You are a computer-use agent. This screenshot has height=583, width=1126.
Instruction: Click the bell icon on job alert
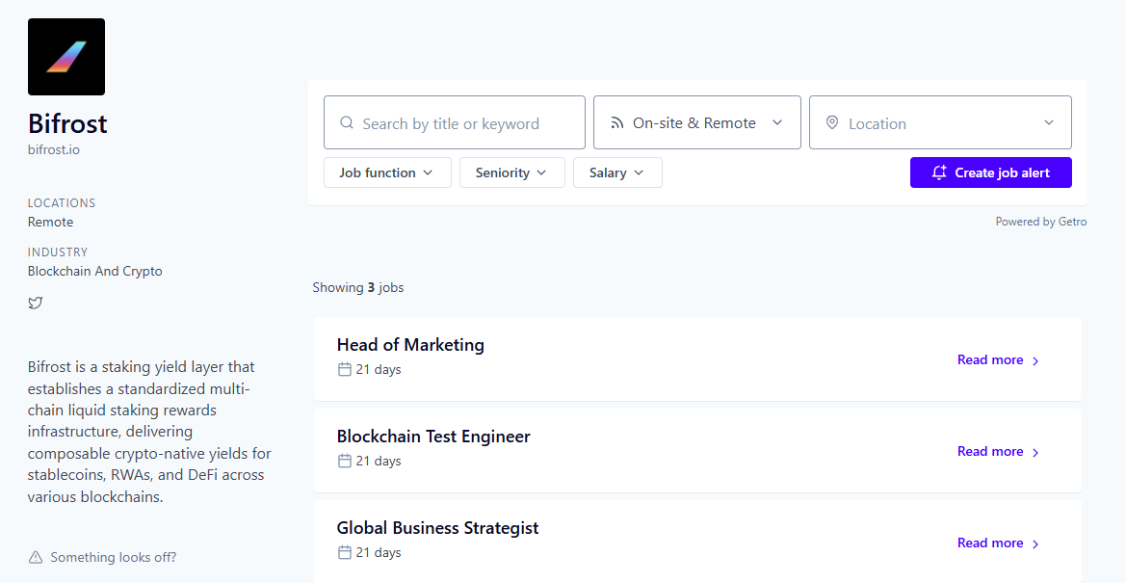coord(939,172)
